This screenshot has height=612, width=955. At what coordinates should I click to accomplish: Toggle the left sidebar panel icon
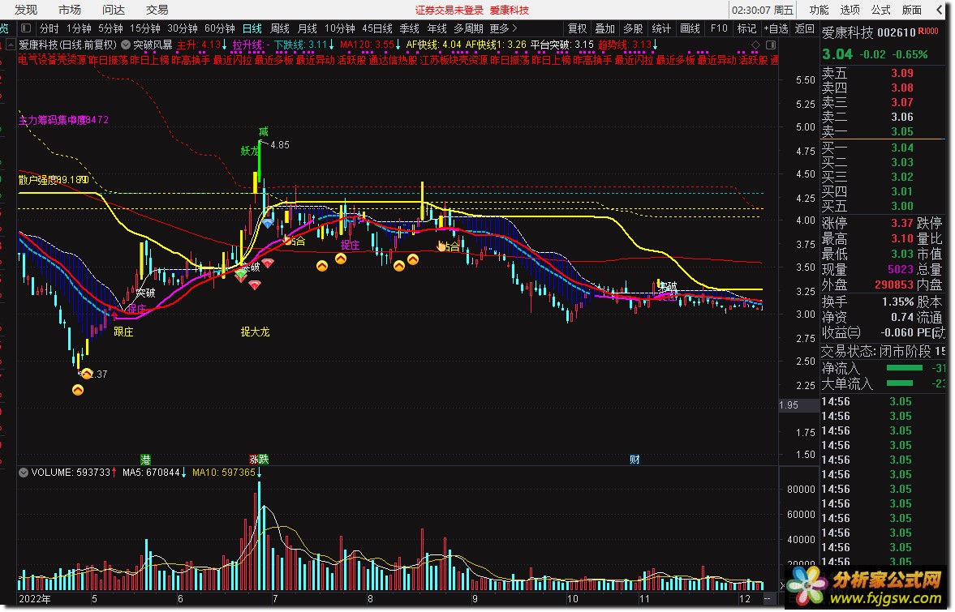click(26, 28)
